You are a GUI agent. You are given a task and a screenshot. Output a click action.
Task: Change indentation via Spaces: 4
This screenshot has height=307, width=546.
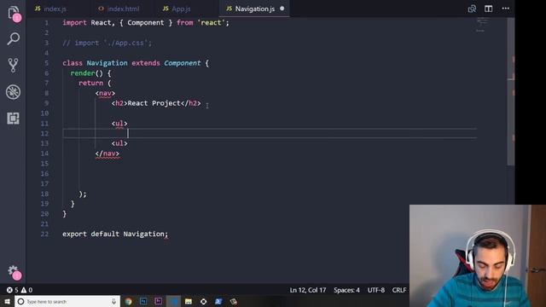click(346, 290)
